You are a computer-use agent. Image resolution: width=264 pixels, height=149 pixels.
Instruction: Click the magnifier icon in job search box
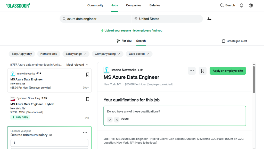[x=64, y=19]
